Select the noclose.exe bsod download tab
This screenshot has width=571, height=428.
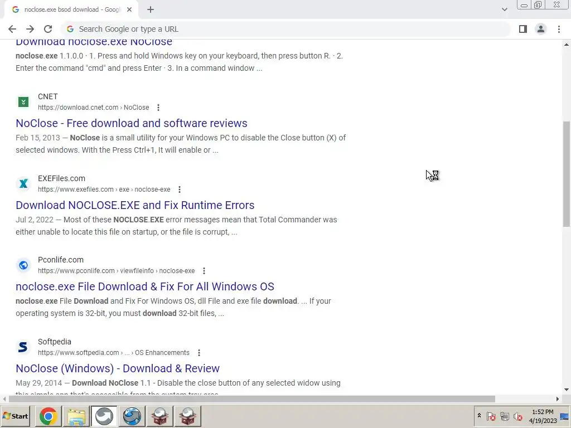click(x=71, y=10)
